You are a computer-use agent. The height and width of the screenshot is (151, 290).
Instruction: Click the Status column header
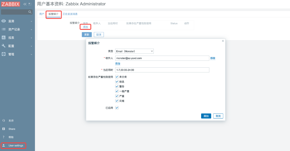(x=174, y=23)
